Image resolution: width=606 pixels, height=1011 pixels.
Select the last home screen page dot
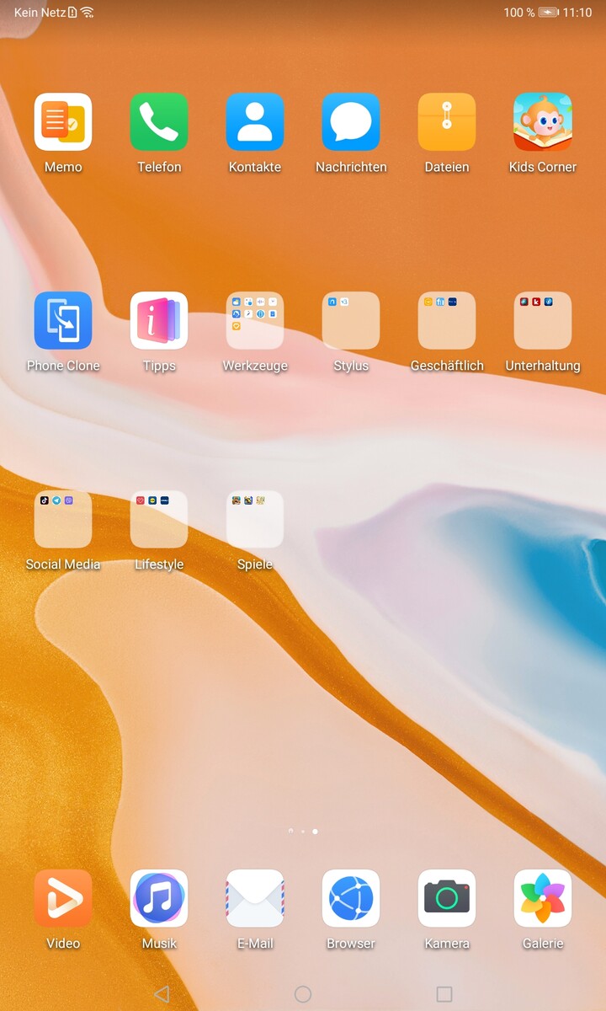coord(315,832)
